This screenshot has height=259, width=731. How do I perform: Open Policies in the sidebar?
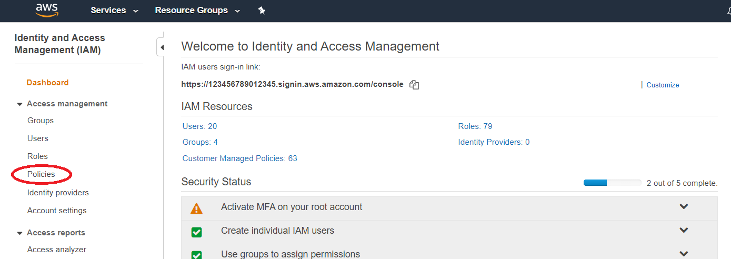point(41,174)
